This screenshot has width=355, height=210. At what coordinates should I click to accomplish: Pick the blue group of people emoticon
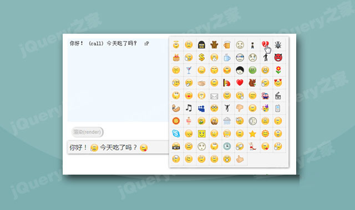(201, 108)
